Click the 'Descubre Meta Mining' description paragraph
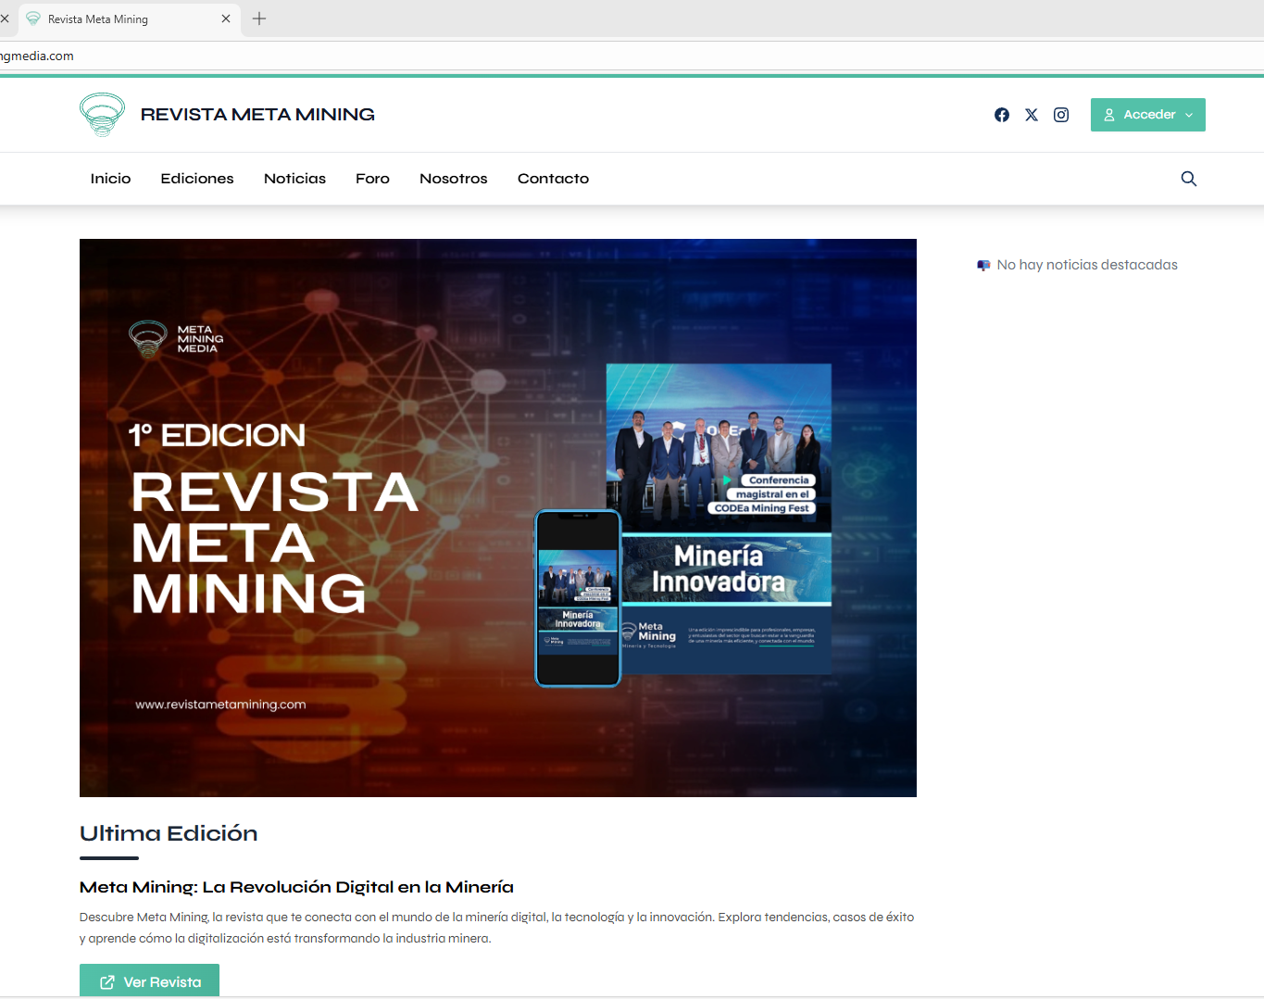Screen dimensions: 1264x999 496,928
